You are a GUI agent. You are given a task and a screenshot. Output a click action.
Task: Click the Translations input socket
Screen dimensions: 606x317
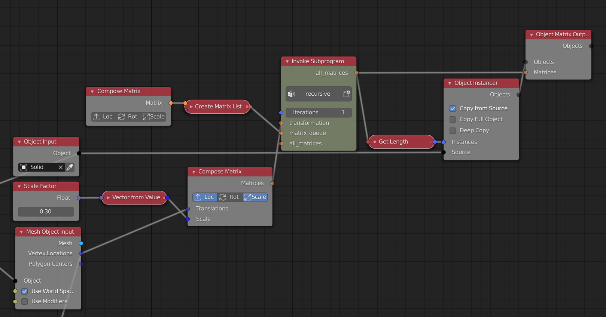[188, 209]
